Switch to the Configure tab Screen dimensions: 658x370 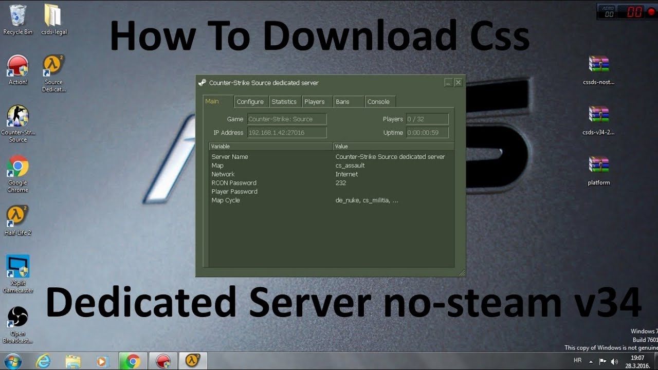[x=250, y=102]
